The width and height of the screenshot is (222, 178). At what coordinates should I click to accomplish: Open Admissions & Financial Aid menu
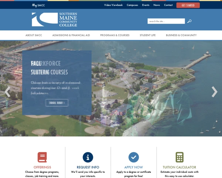[71, 35]
